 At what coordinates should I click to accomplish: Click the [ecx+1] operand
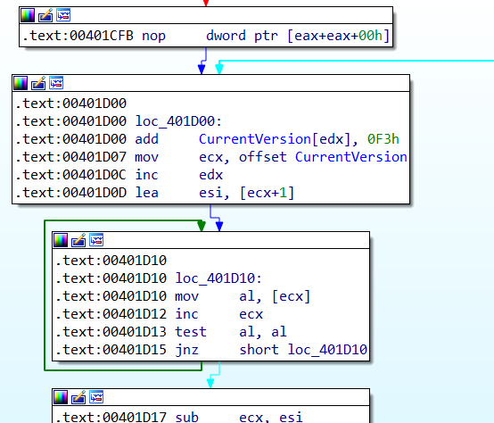coord(267,193)
